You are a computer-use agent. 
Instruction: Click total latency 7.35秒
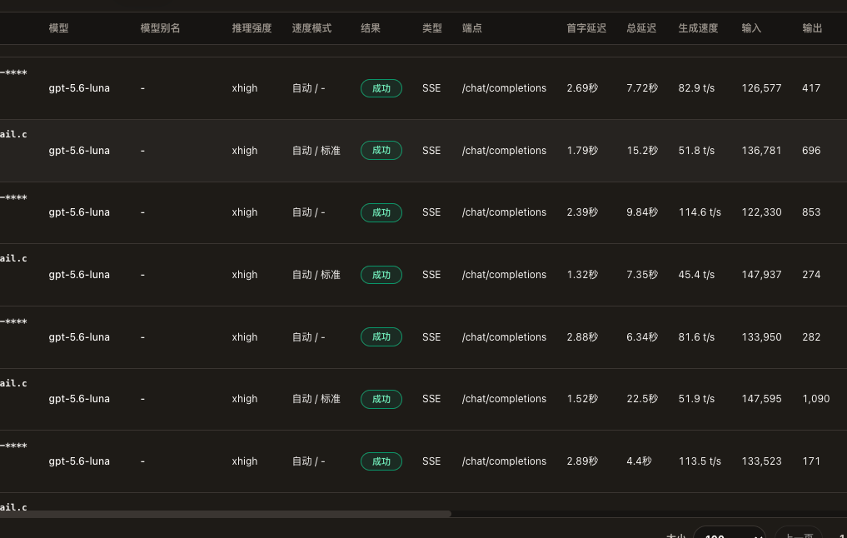point(642,275)
